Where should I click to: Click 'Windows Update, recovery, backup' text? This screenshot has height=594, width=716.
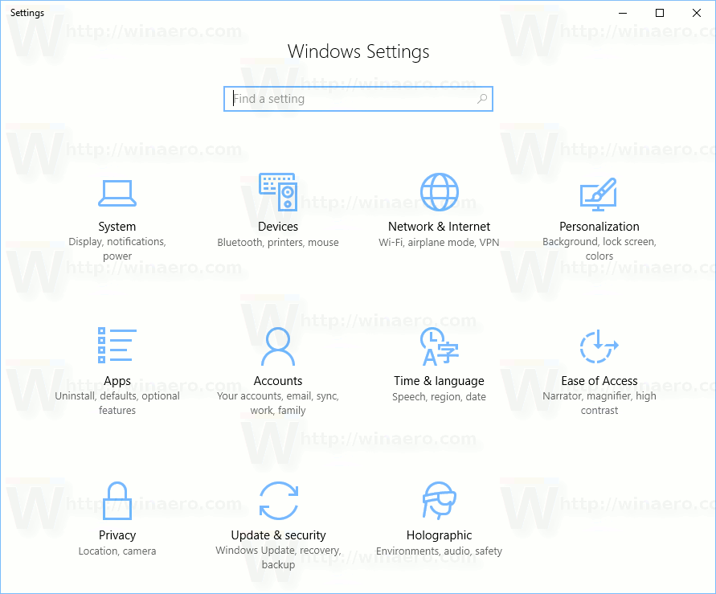(279, 558)
